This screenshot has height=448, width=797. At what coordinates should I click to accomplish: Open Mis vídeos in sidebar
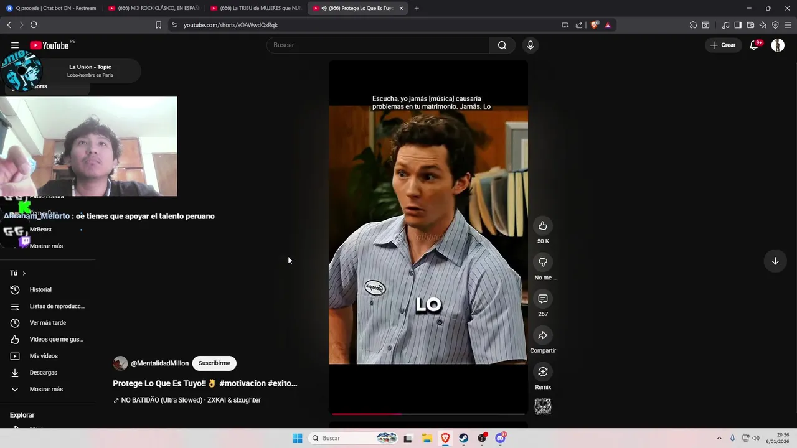point(45,356)
